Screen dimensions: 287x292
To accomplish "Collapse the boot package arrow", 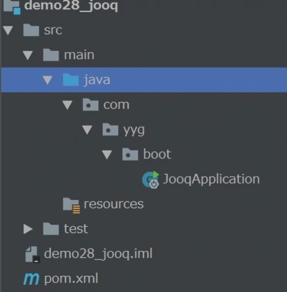I will pyautogui.click(x=107, y=155).
